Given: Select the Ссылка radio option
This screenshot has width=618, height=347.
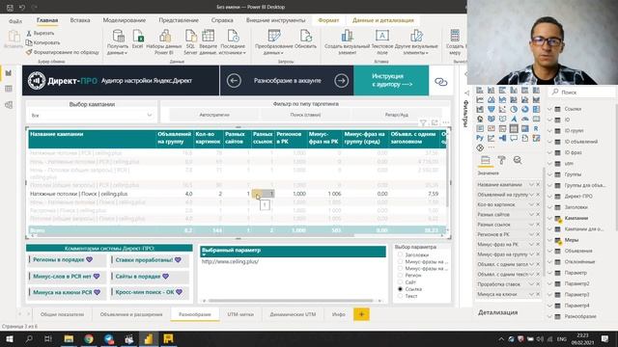Looking at the screenshot, I should click(400, 289).
